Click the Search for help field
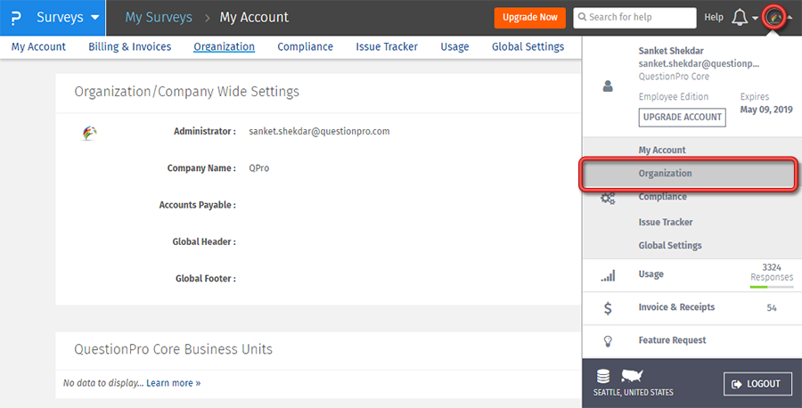This screenshot has width=802, height=408. click(634, 18)
